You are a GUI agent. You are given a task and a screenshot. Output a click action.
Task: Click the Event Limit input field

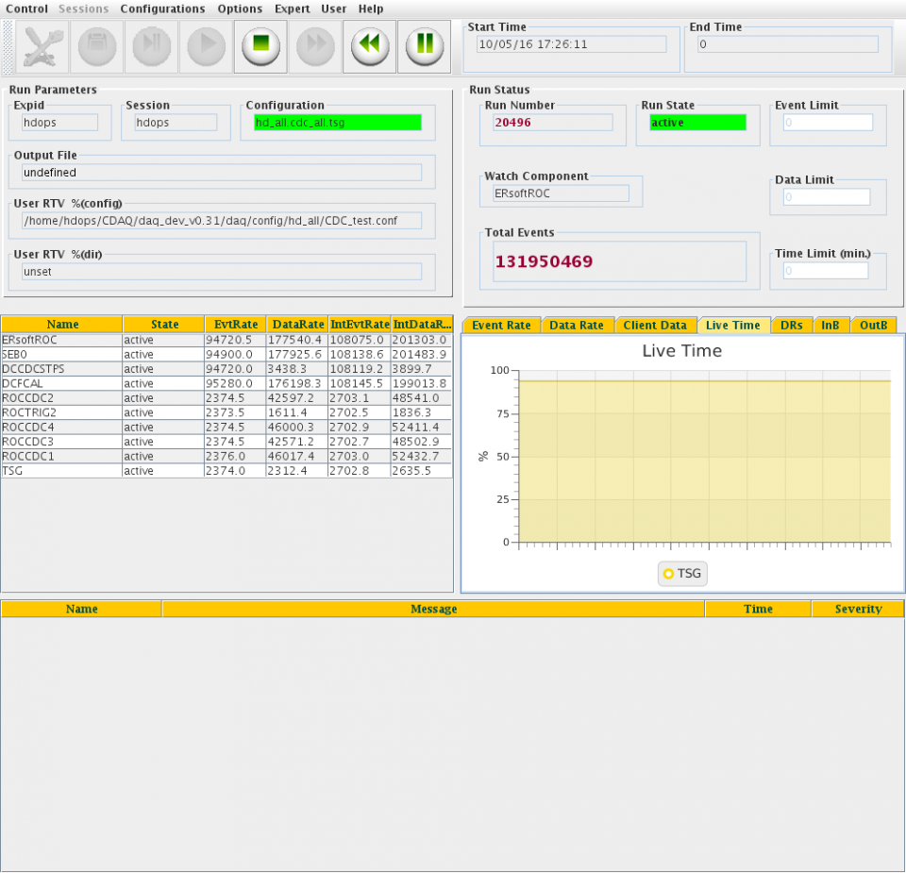click(x=827, y=123)
